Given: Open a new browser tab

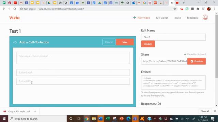Looking at the screenshot, I should (184, 3).
